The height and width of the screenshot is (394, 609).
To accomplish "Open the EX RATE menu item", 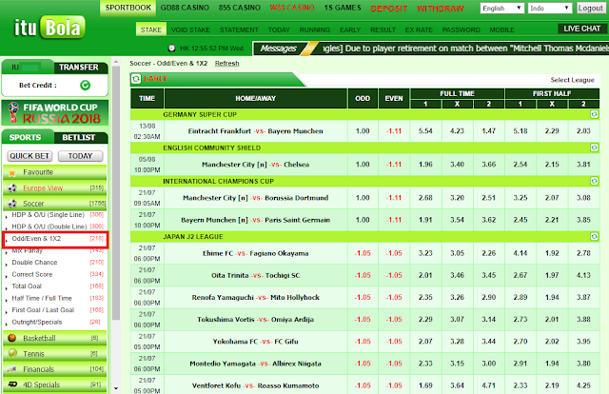I will pyautogui.click(x=419, y=30).
